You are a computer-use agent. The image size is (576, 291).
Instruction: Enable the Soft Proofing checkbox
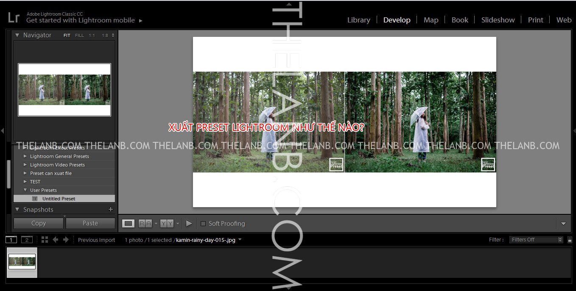point(203,224)
